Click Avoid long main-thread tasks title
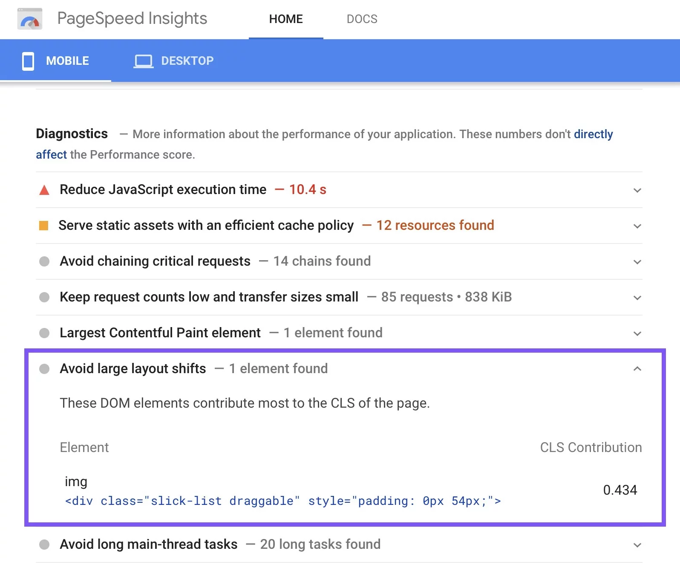This screenshot has width=680, height=568. (x=149, y=544)
